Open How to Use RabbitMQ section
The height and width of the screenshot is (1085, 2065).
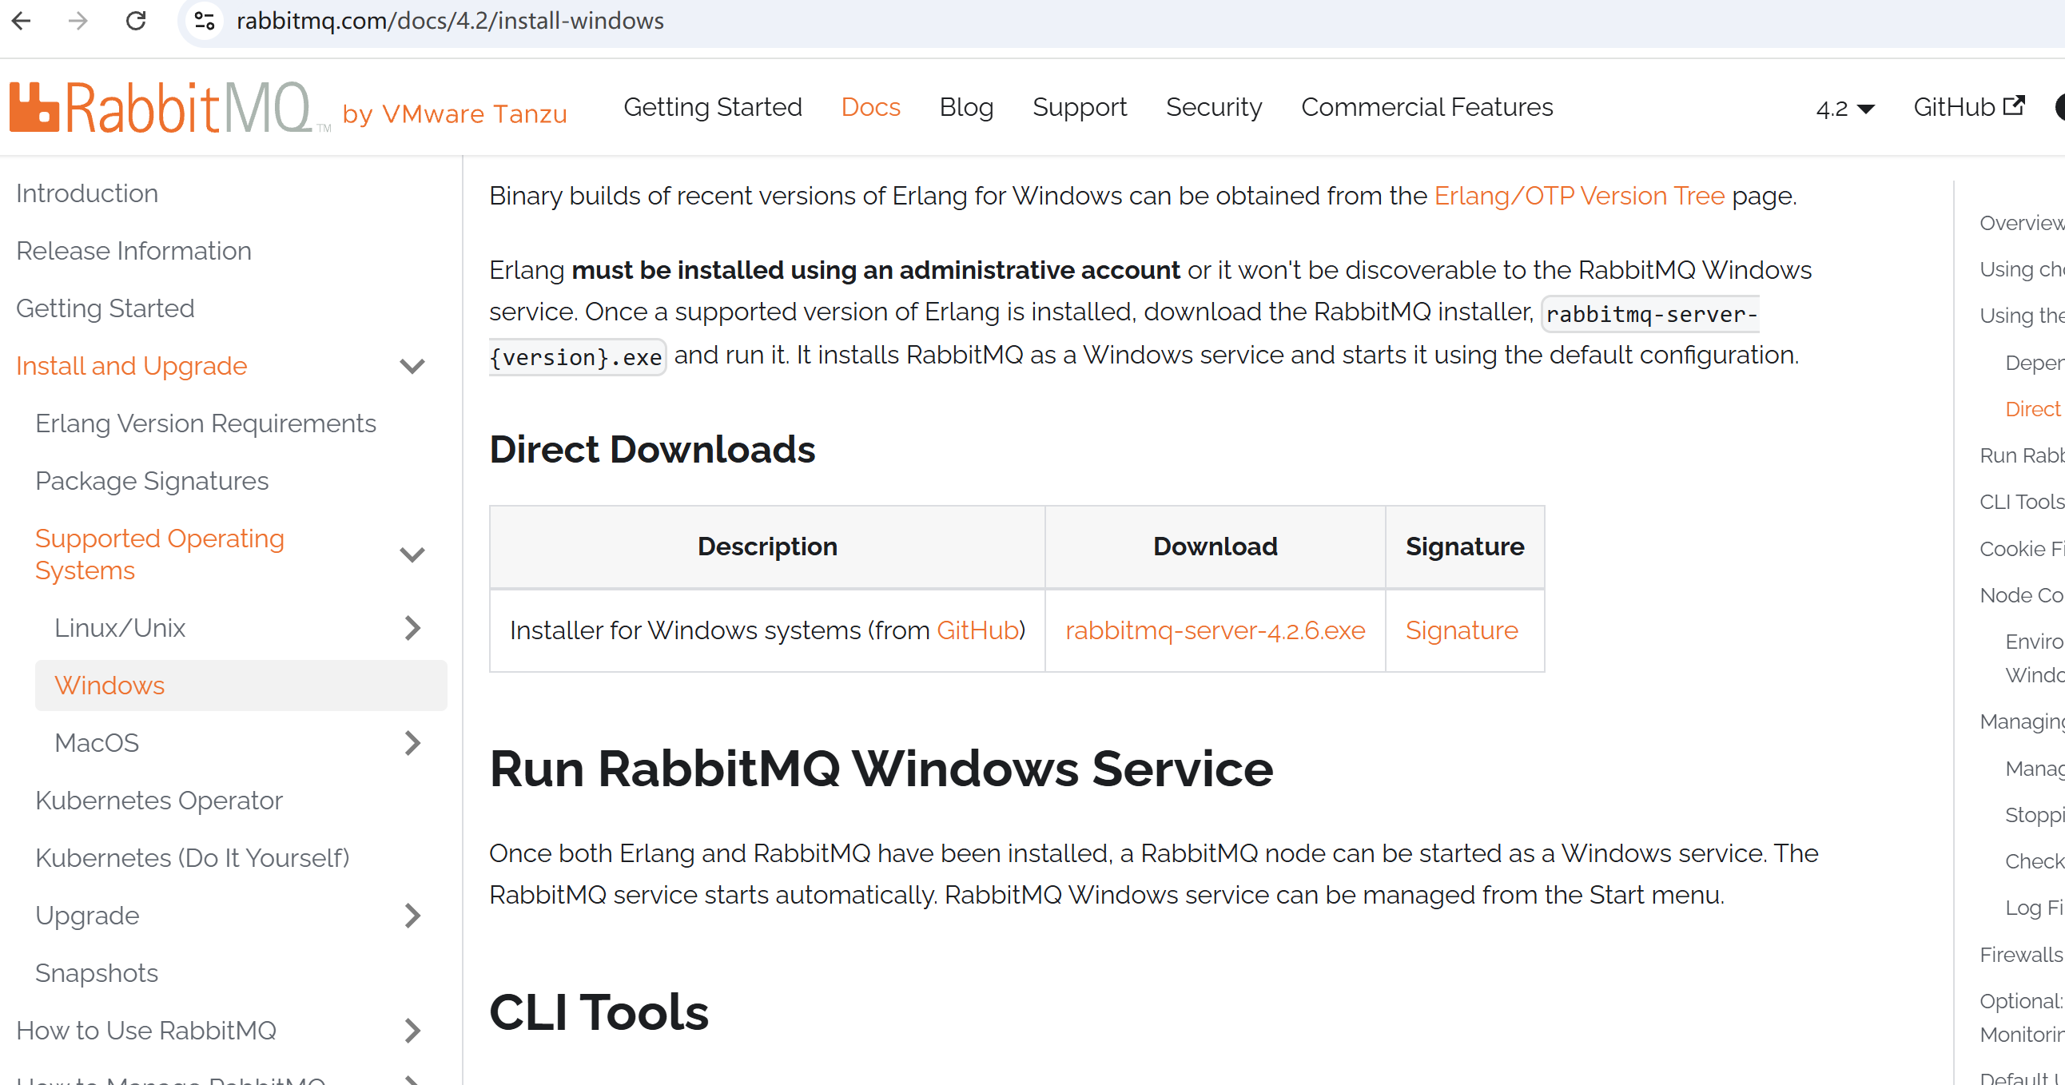(147, 1031)
